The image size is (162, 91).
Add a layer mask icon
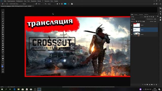[147, 85]
